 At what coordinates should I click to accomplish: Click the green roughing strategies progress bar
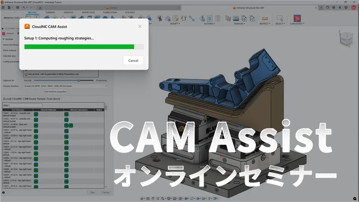point(79,47)
